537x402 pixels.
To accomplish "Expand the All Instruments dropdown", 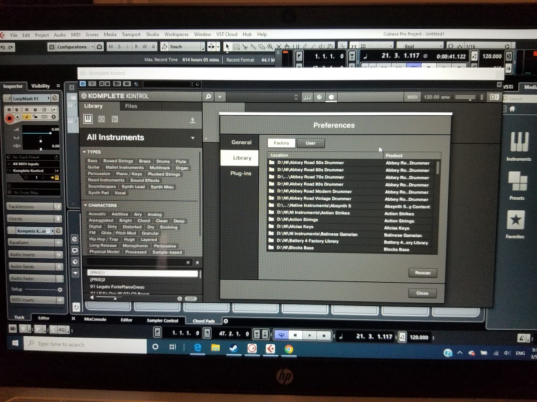I will 193,138.
